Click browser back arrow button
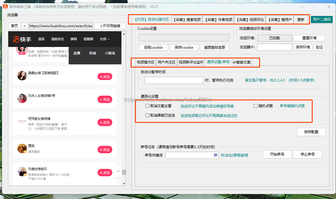Viewport: 336px width, 199px height. (x=25, y=26)
